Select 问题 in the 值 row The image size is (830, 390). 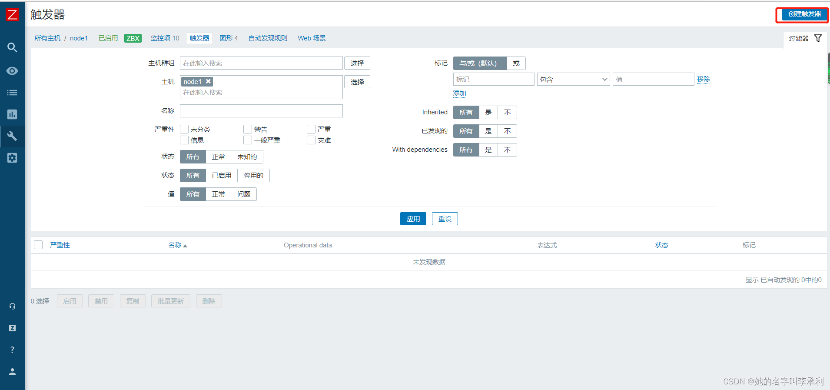tap(244, 194)
